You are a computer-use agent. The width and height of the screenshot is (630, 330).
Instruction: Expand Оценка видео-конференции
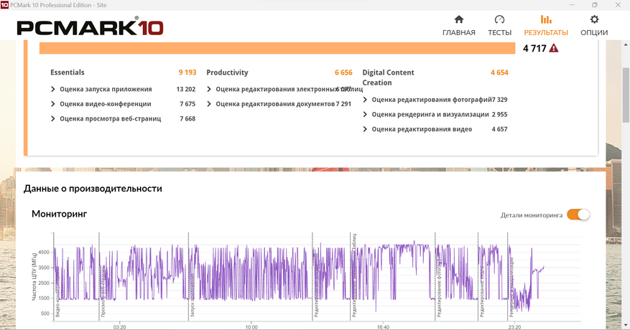pos(52,104)
